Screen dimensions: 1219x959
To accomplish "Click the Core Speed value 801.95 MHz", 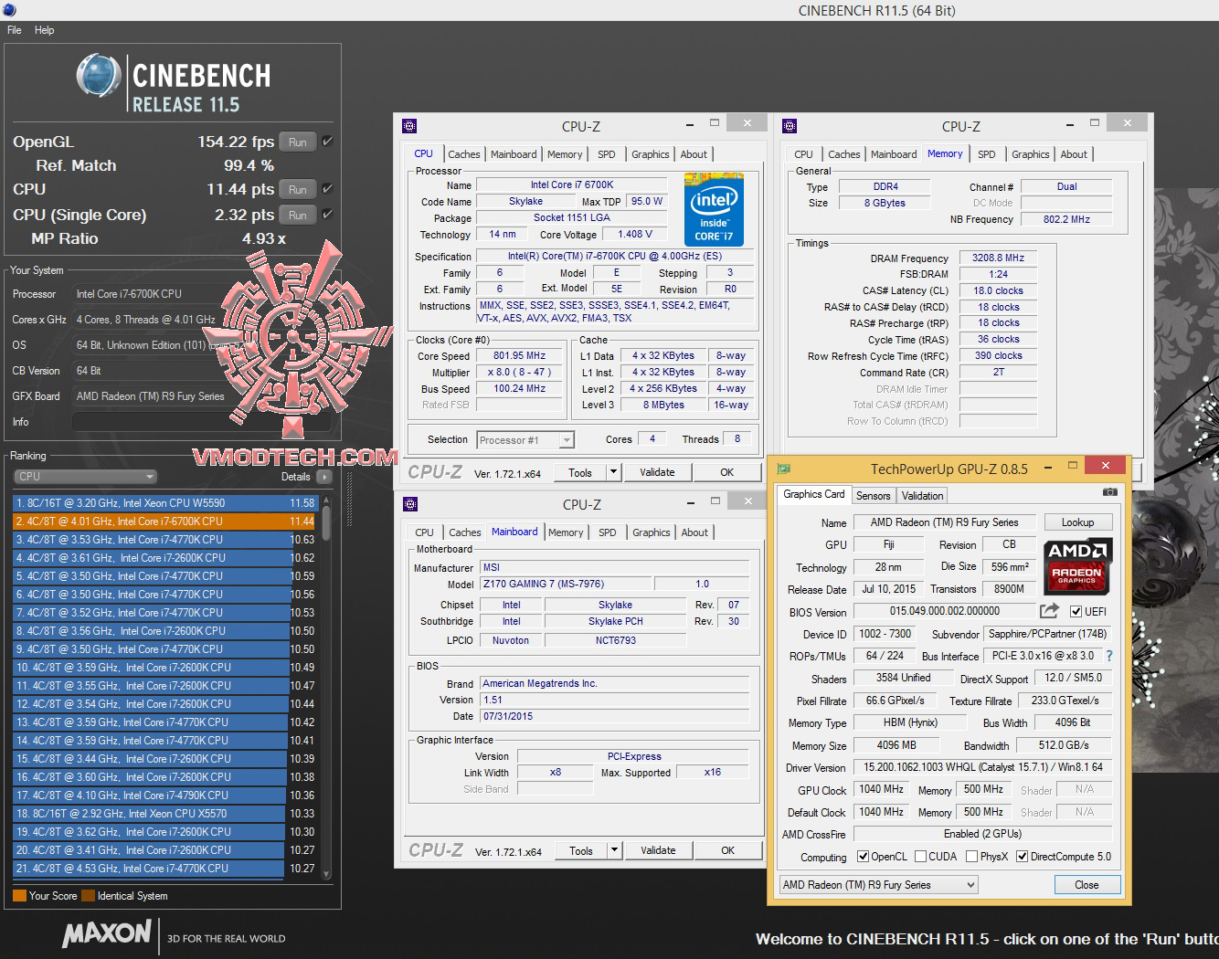I will pyautogui.click(x=520, y=356).
